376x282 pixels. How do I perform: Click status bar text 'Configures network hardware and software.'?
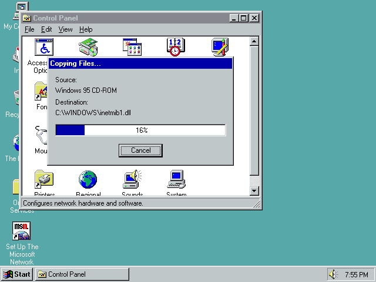[83, 203]
